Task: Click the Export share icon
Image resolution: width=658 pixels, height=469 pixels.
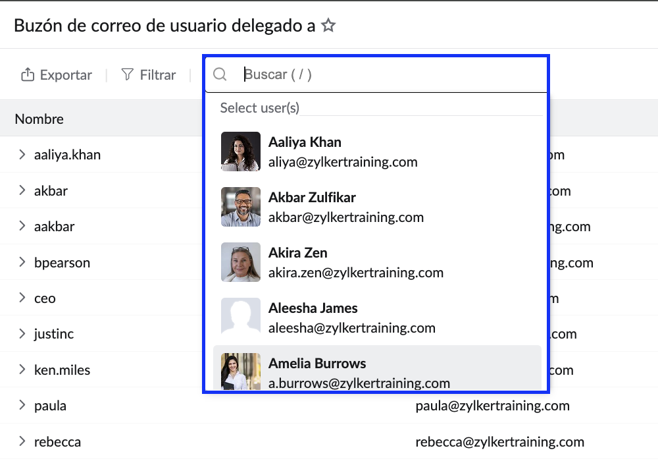Action: pyautogui.click(x=28, y=74)
